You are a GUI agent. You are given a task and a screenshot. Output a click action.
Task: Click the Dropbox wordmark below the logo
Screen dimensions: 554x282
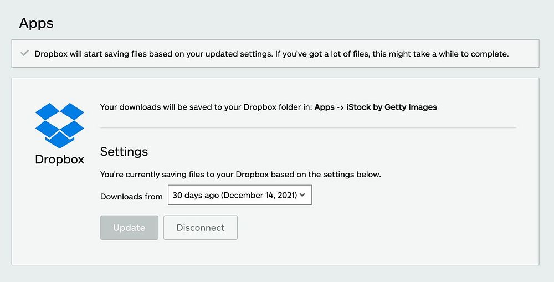pyautogui.click(x=59, y=160)
